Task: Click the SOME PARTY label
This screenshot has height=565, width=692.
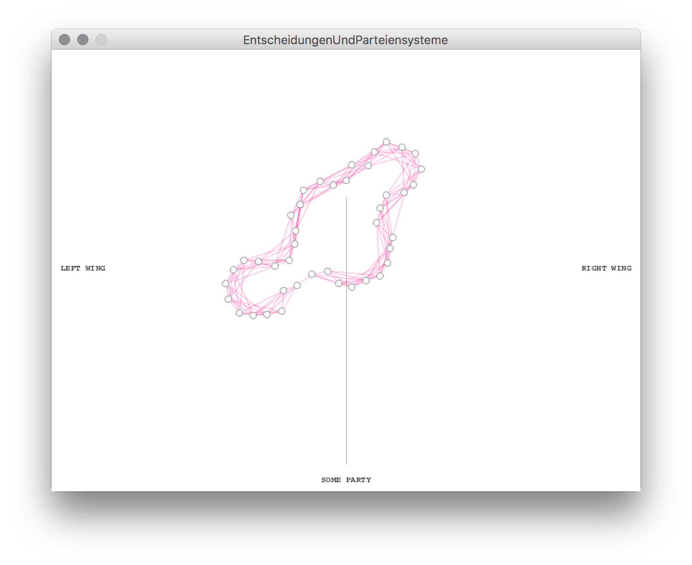Action: 346,480
